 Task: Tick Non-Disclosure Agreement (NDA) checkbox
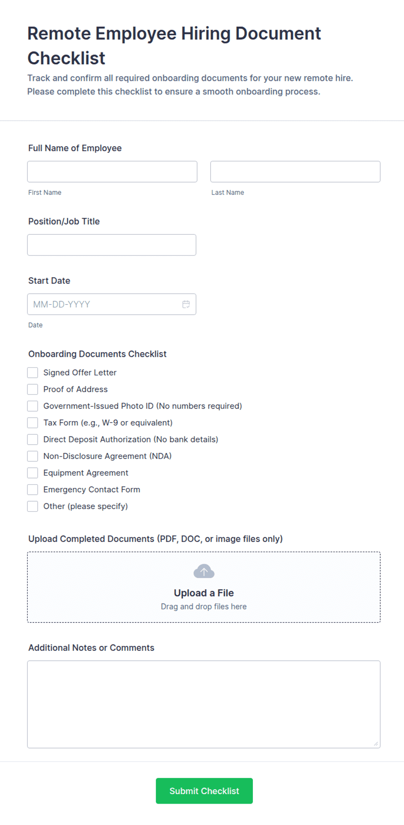click(x=33, y=456)
